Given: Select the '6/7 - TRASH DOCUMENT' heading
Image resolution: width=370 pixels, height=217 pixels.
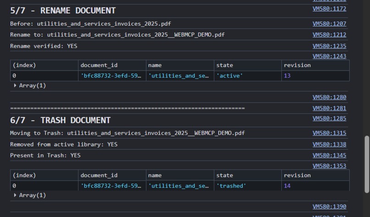Looking at the screenshot, I should point(60,120).
